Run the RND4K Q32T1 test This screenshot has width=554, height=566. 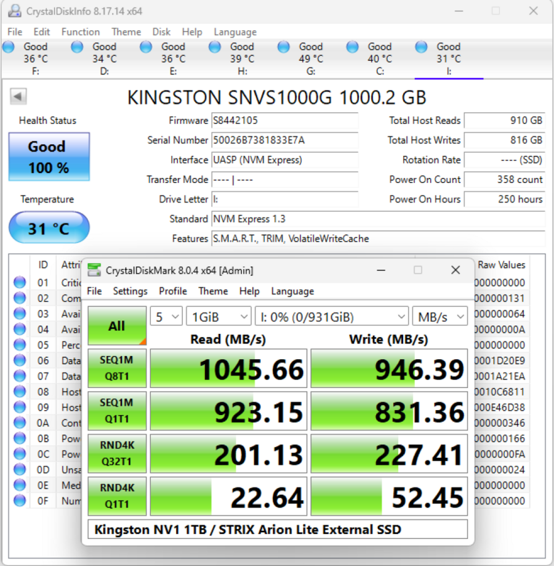(x=117, y=453)
